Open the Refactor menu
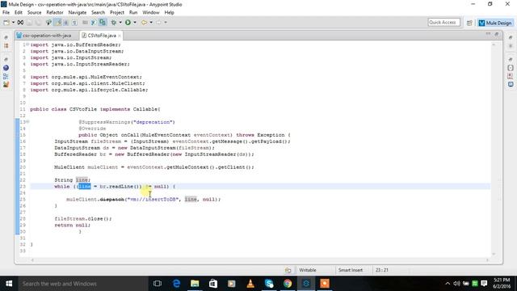 [x=55, y=13]
